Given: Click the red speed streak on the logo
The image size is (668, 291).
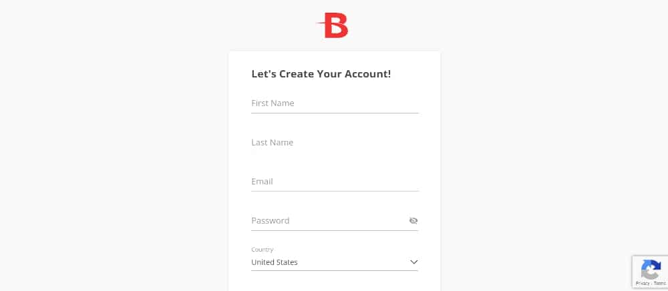Looking at the screenshot, I should click(x=320, y=25).
